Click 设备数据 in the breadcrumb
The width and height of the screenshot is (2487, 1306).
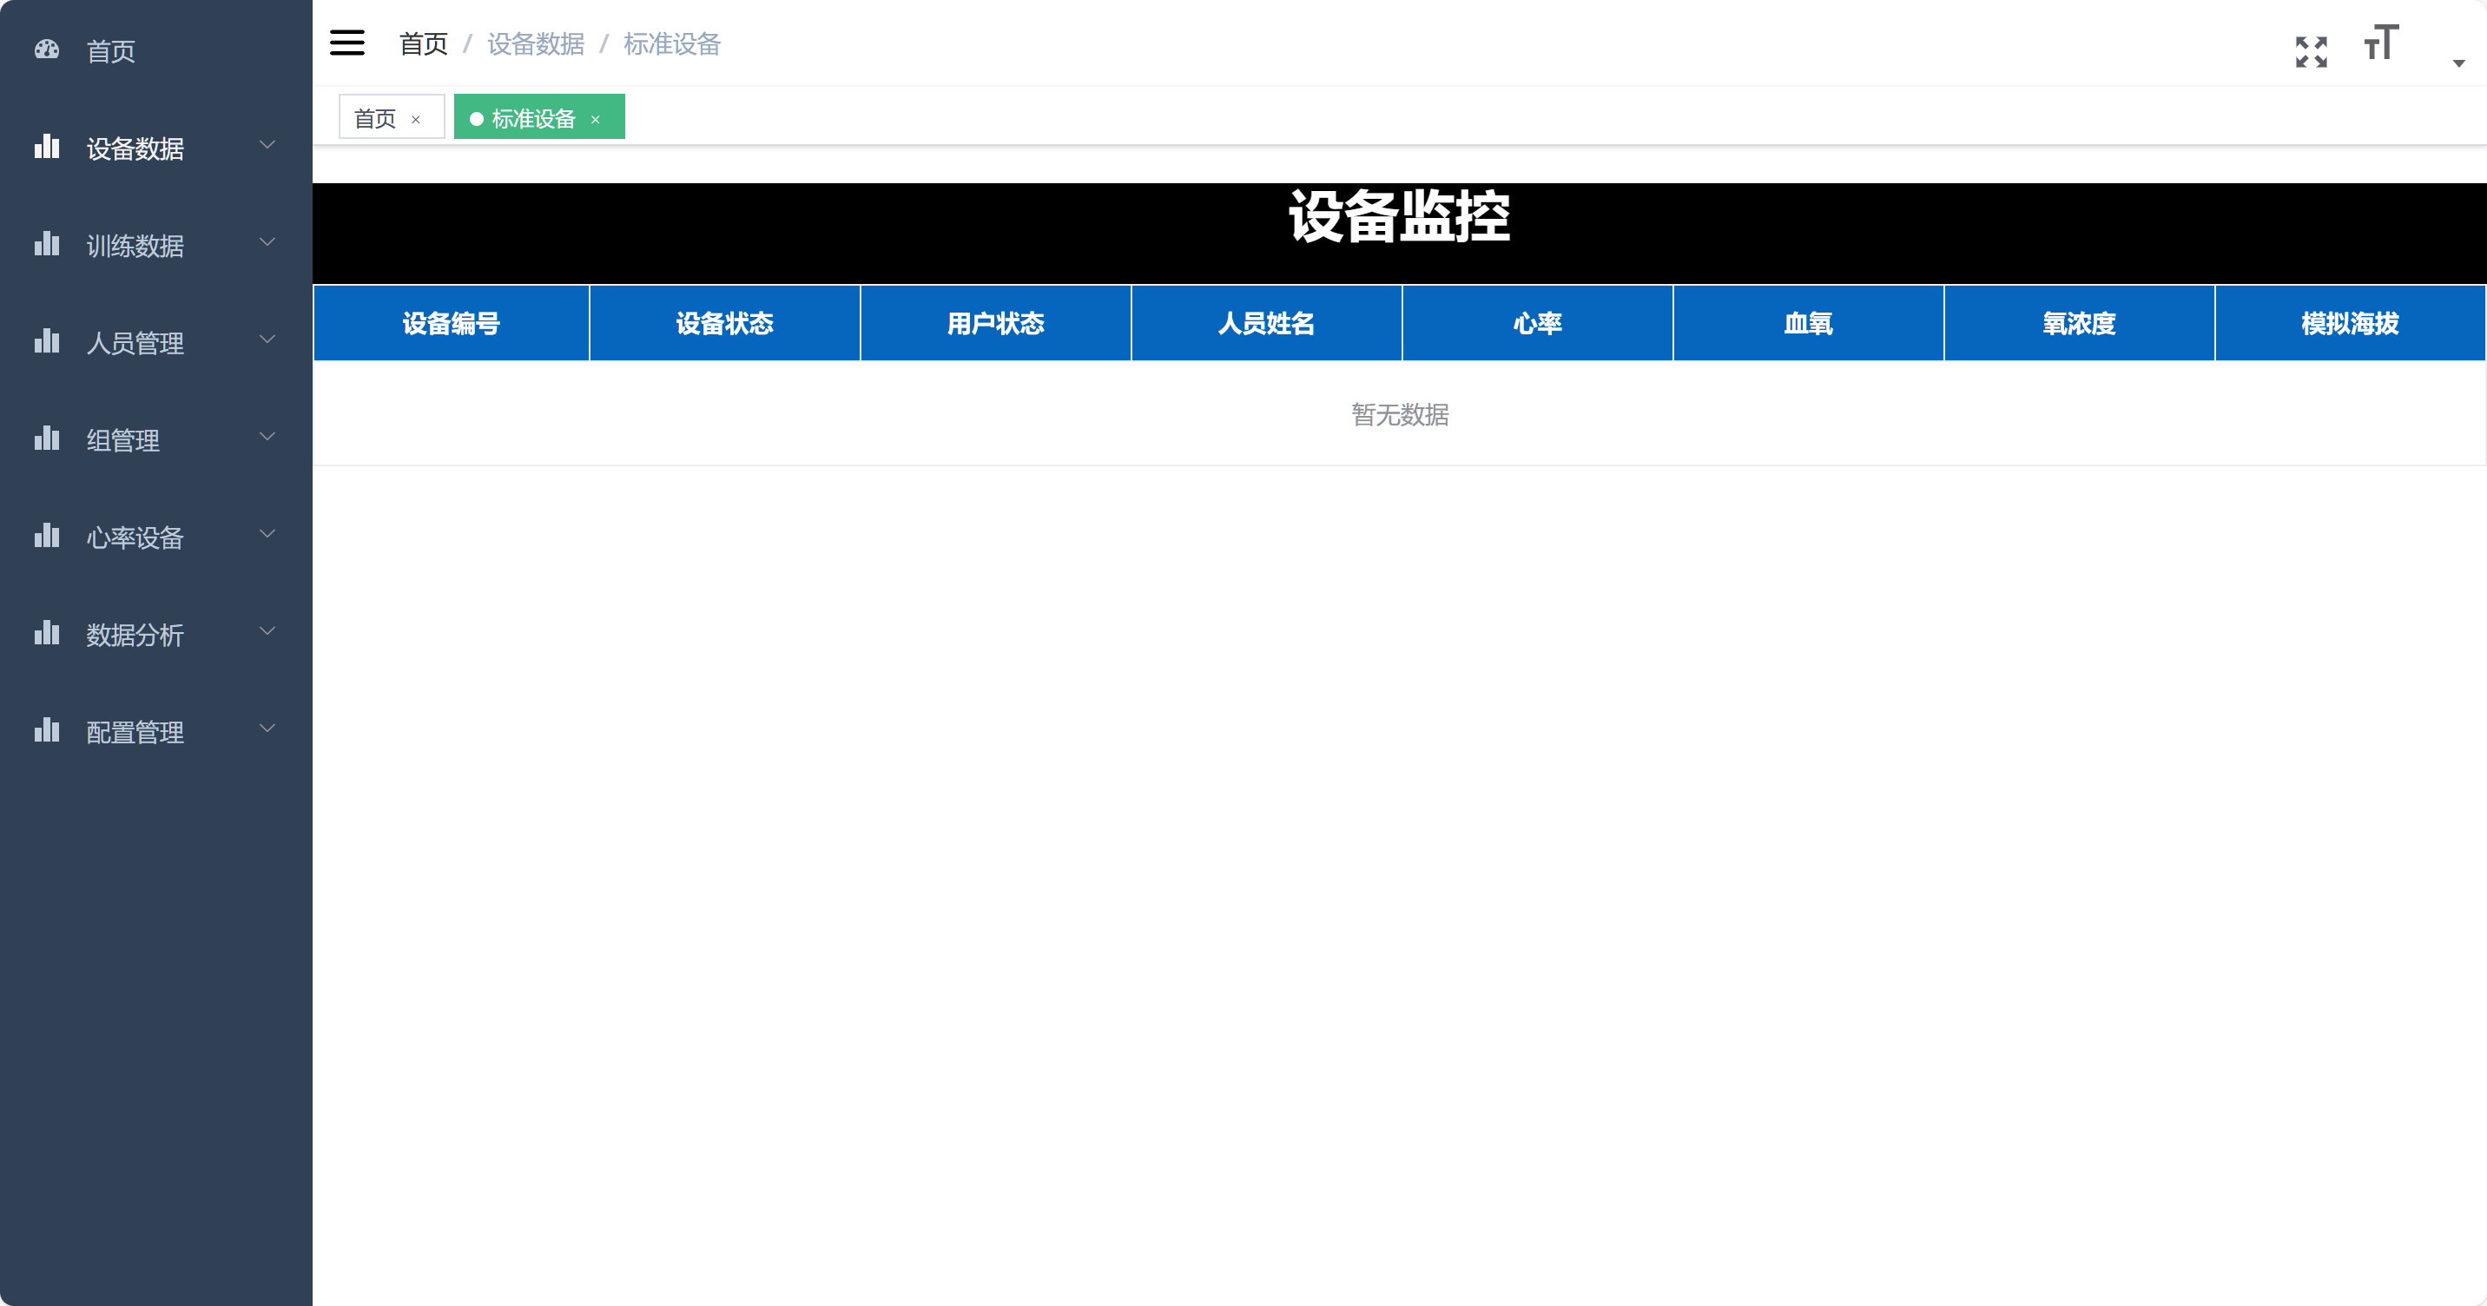pos(536,43)
